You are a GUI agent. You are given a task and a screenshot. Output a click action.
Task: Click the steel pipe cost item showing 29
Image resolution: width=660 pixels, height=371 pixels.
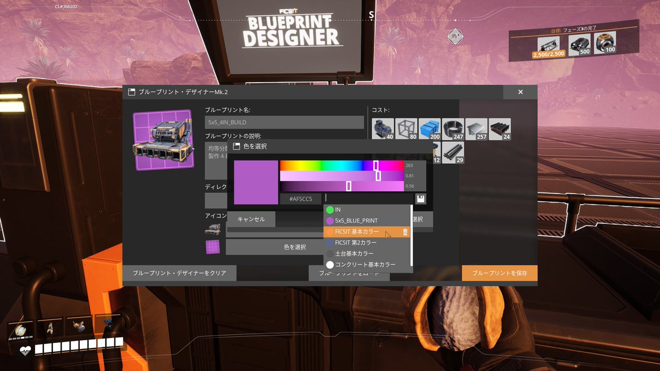[453, 152]
